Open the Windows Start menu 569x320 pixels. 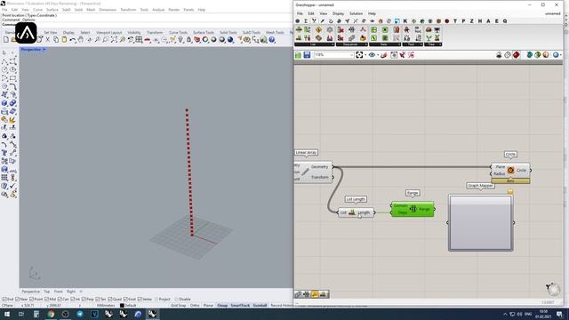pyautogui.click(x=7, y=314)
